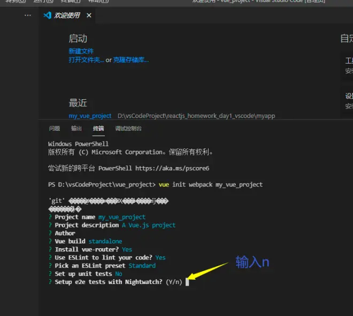Click the 打开文件夹... link
Screen dimensions: 353x316
pos(86,60)
